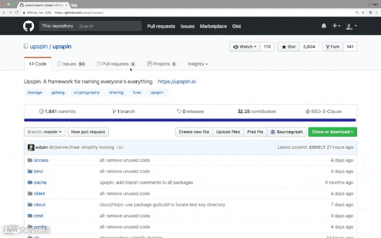Click the browser address bar
The height and width of the screenshot is (238, 381).
pyautogui.click(x=187, y=12)
